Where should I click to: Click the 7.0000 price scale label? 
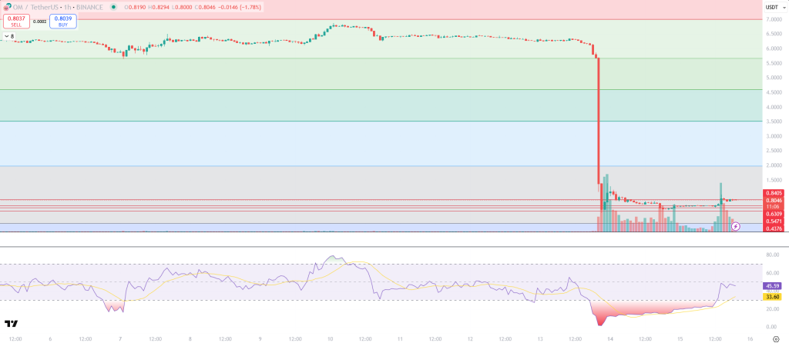(774, 19)
